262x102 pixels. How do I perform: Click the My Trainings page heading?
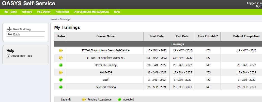click(x=67, y=27)
